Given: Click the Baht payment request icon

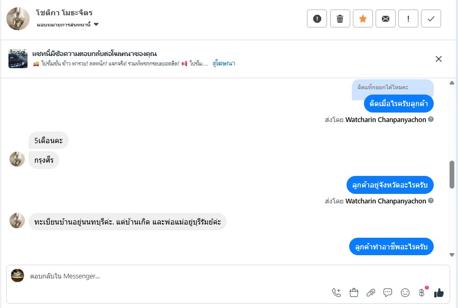Looking at the screenshot, I should pos(422,293).
